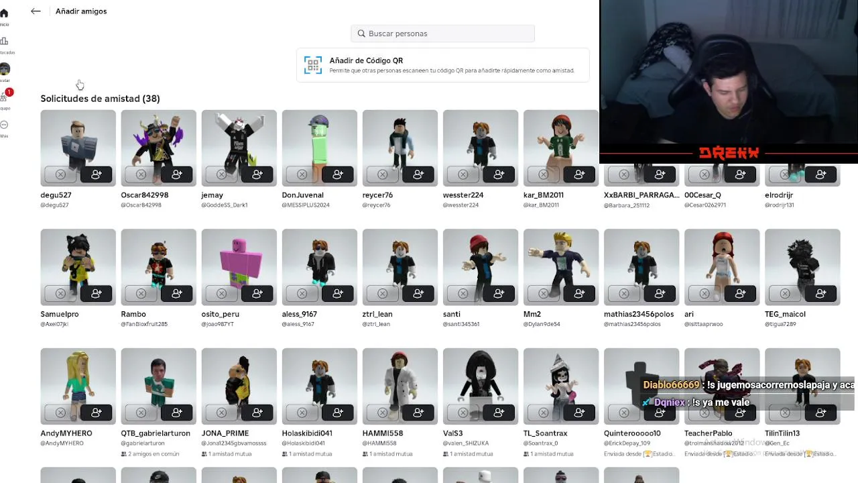
Task: Open the Samuelpro profile name
Action: point(60,314)
